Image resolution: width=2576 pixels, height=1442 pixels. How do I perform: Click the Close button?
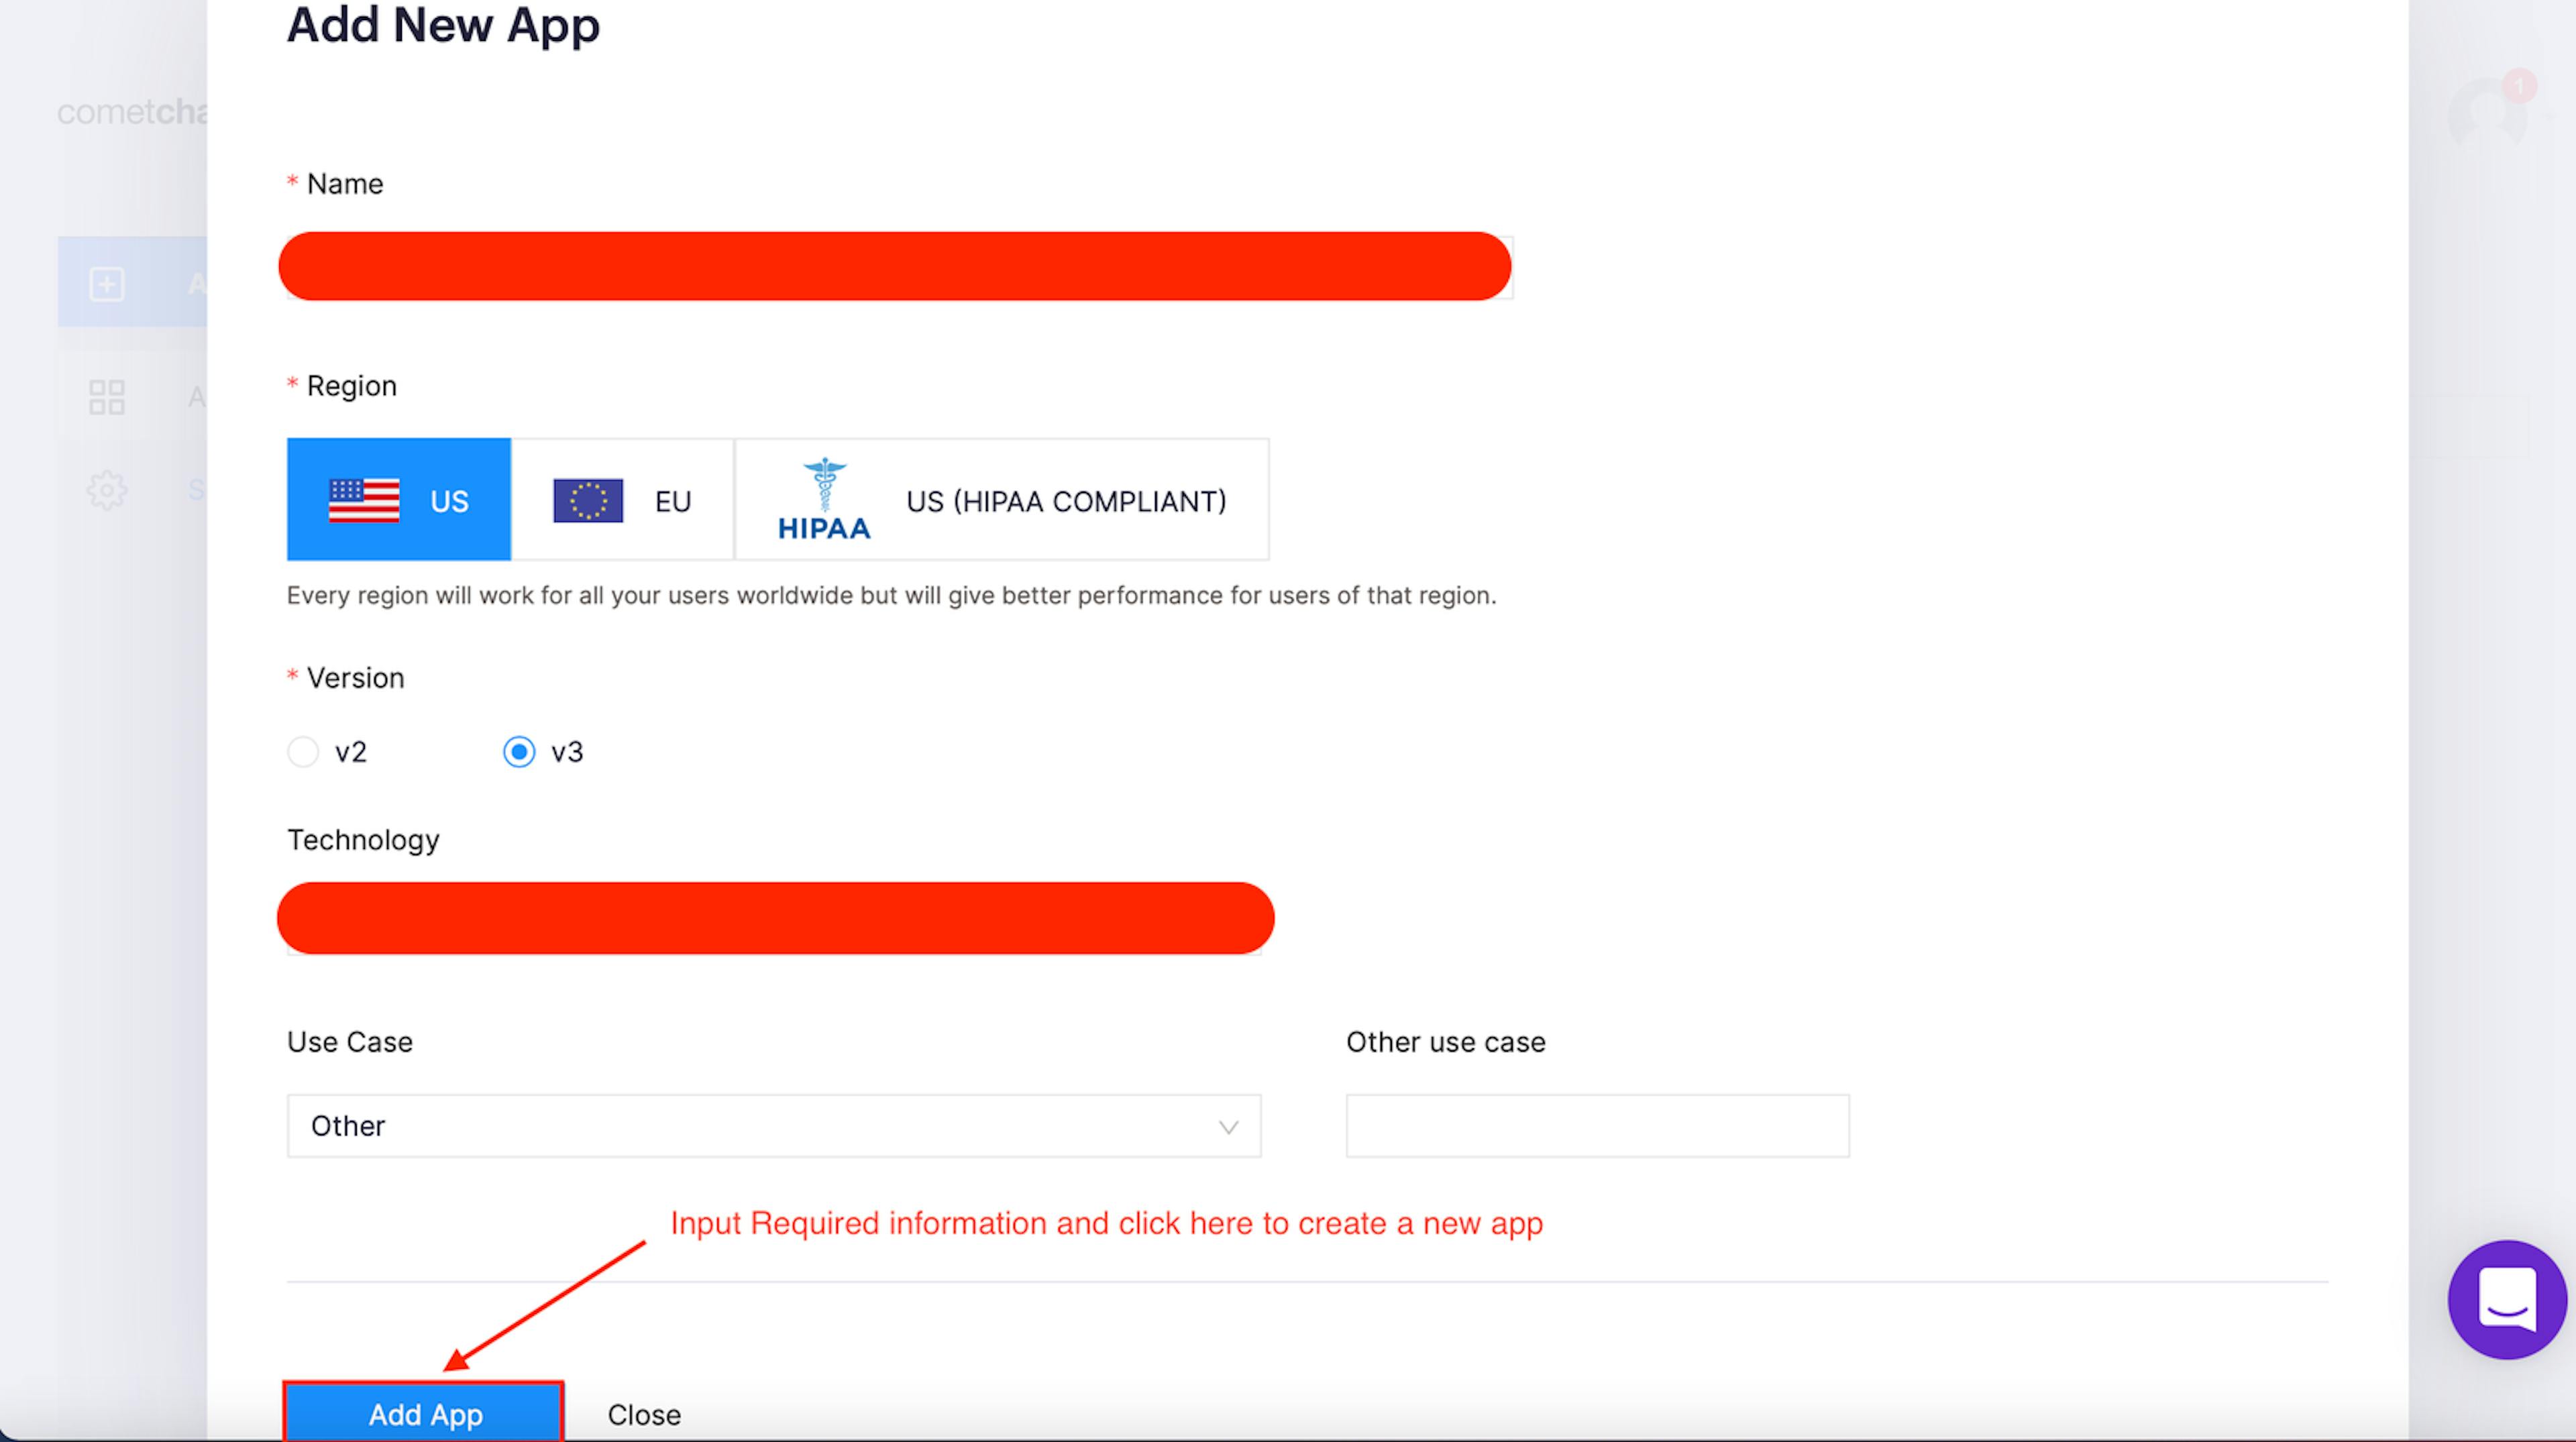[x=642, y=1414]
